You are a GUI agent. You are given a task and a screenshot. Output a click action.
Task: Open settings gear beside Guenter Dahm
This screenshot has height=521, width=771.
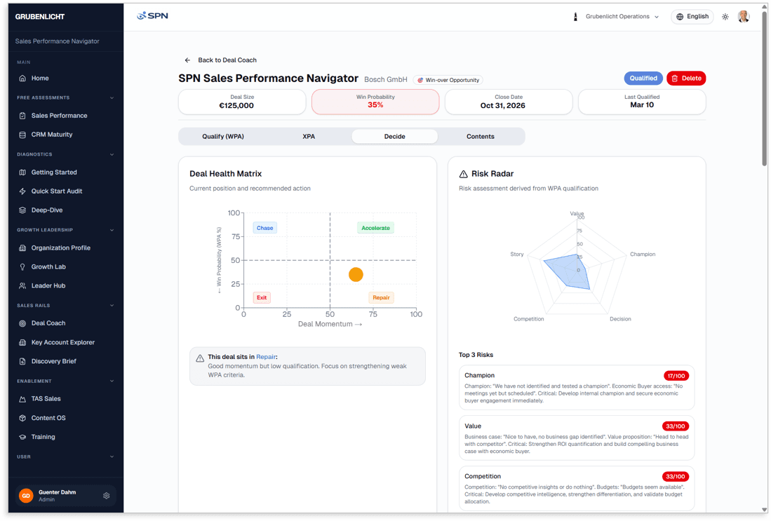[x=107, y=496]
